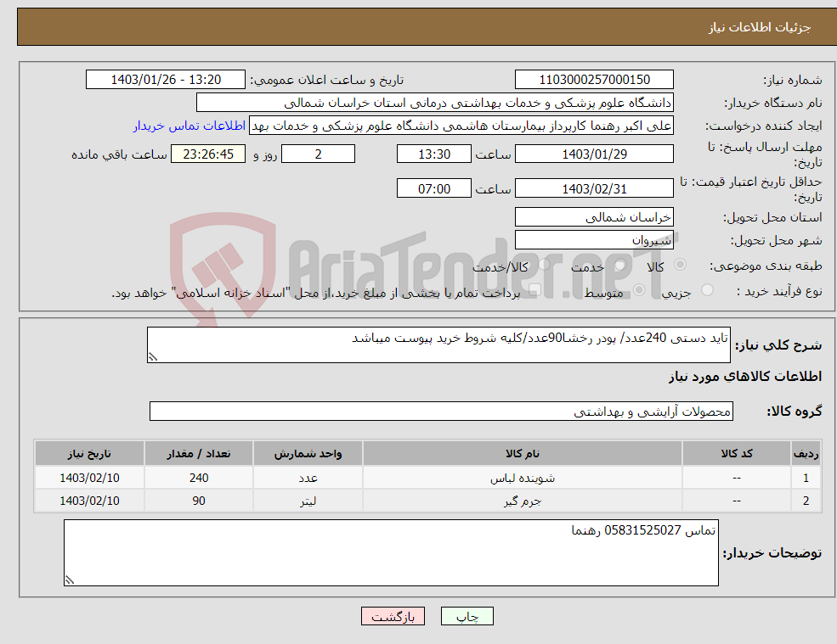This screenshot has height=644, width=837.
Task: Click the ردیف column header
Action: (806, 454)
